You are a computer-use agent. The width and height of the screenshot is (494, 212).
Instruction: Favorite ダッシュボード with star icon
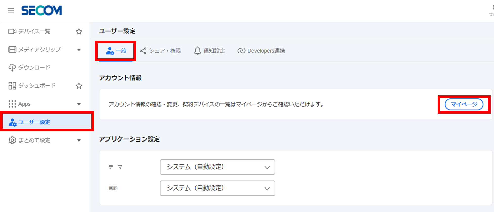[x=79, y=86]
